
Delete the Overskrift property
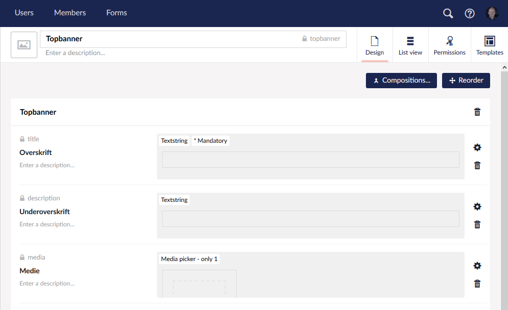tap(477, 166)
